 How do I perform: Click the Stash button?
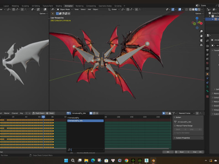(50, 113)
